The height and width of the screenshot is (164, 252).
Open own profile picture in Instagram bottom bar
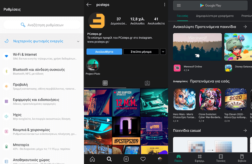[x=160, y=159]
